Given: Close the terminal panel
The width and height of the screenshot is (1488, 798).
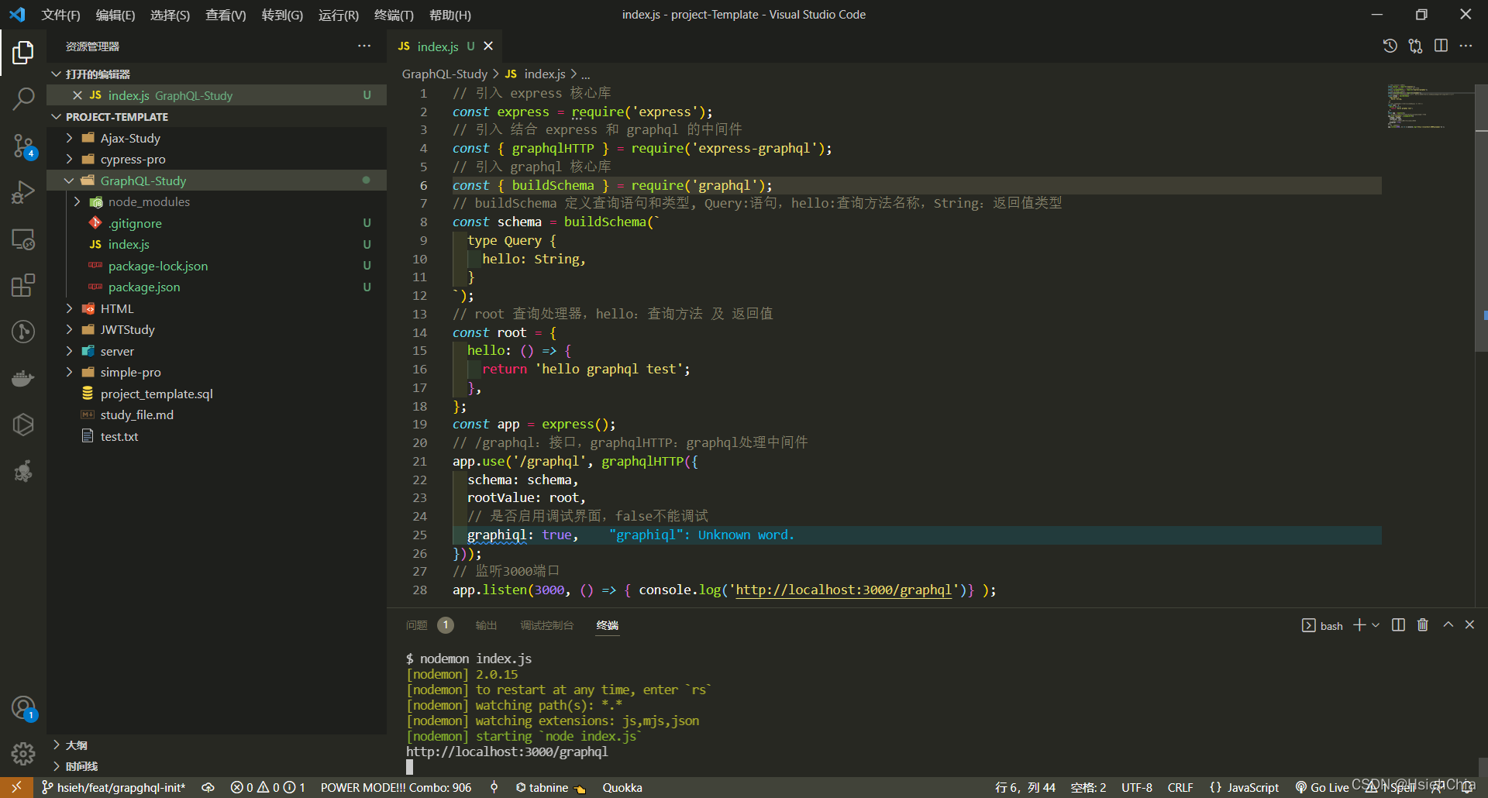Looking at the screenshot, I should [1469, 624].
